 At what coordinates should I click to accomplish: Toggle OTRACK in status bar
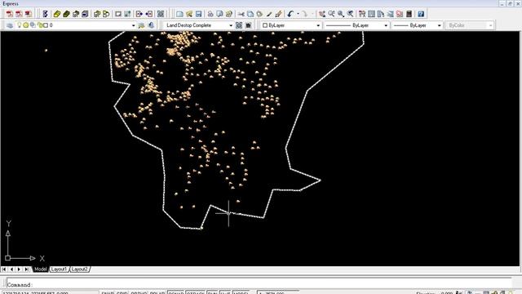pos(196,292)
